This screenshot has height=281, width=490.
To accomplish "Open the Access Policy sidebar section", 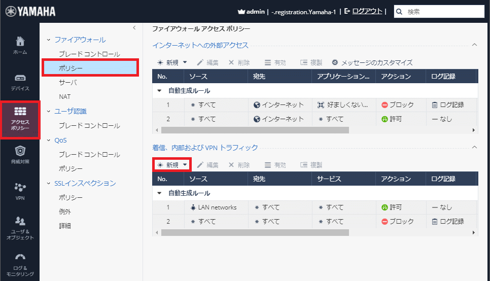I will coord(20,119).
